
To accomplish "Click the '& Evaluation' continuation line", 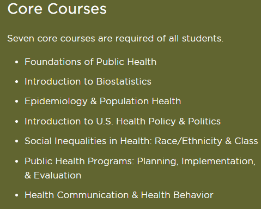I will [53, 175].
